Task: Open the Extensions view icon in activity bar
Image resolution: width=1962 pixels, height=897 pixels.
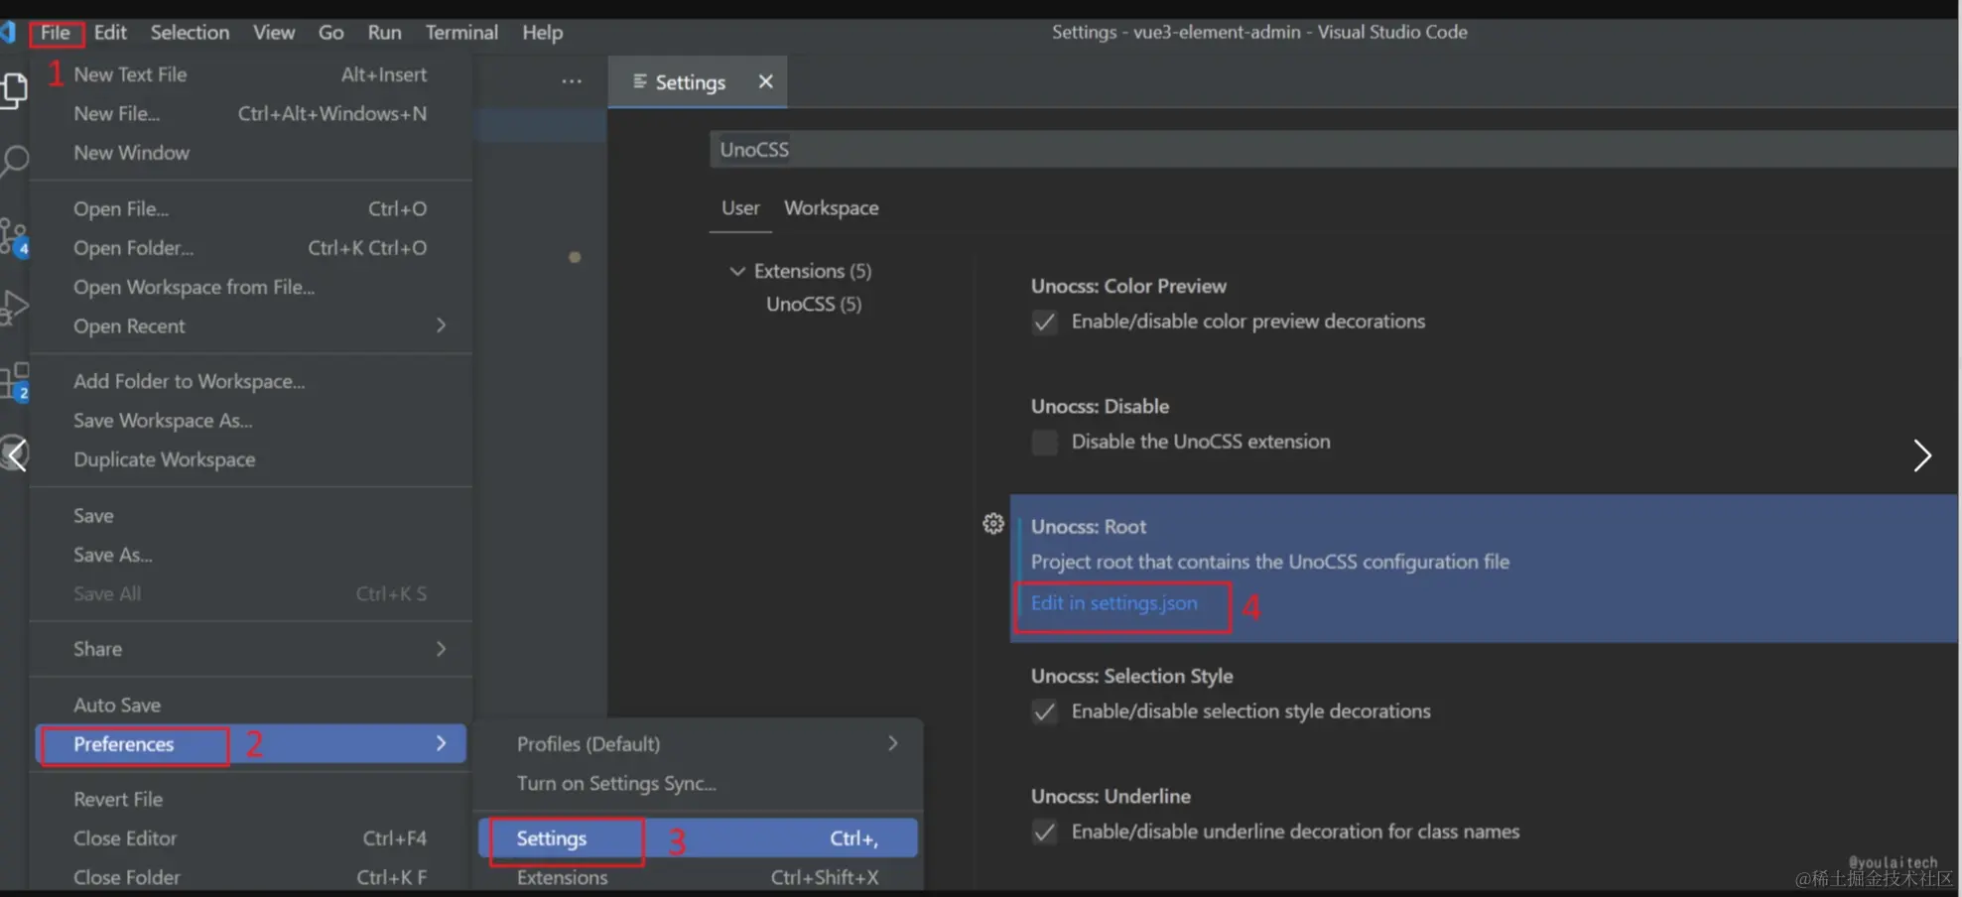Action: [14, 382]
